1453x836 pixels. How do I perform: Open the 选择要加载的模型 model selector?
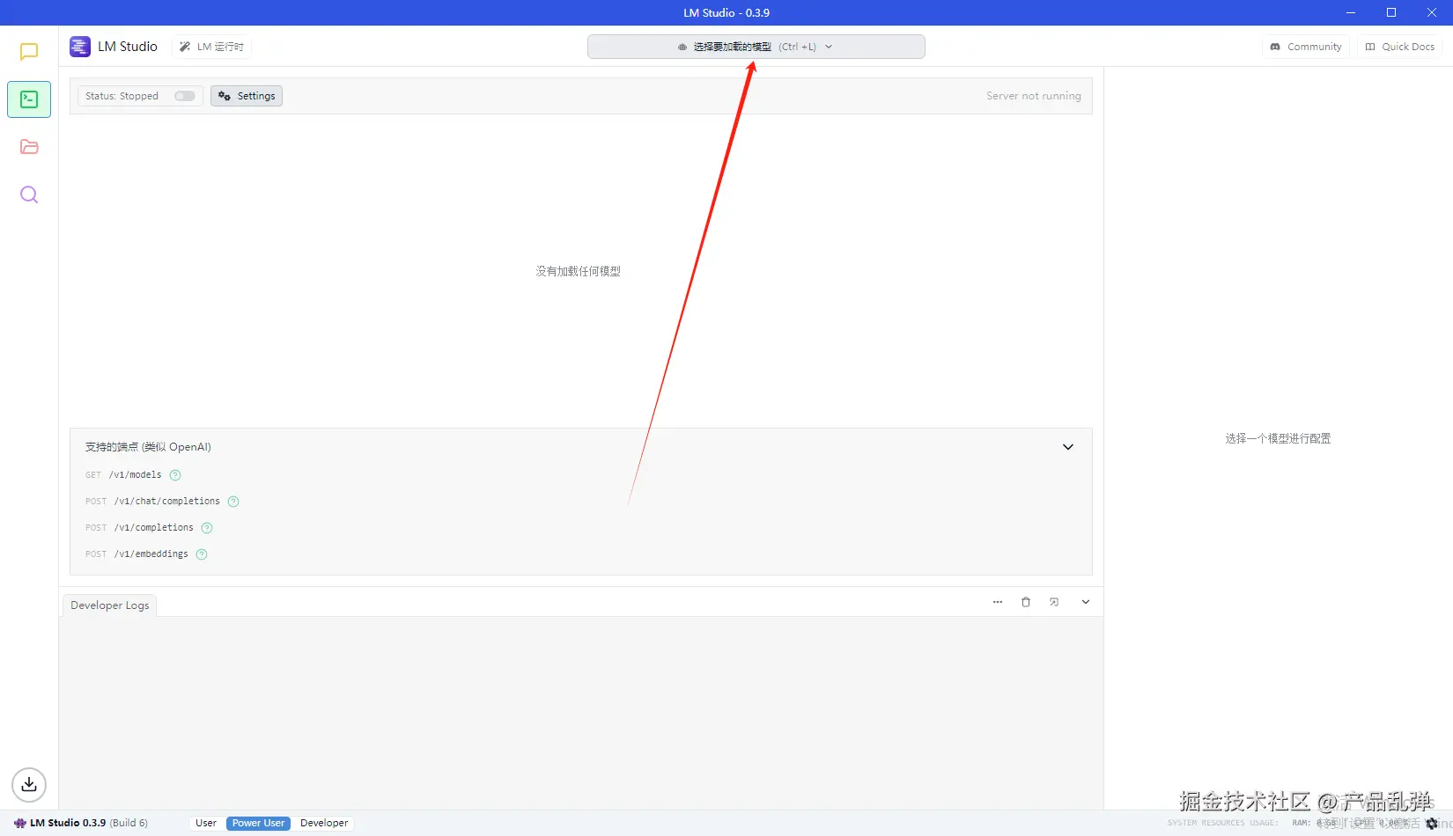point(756,47)
